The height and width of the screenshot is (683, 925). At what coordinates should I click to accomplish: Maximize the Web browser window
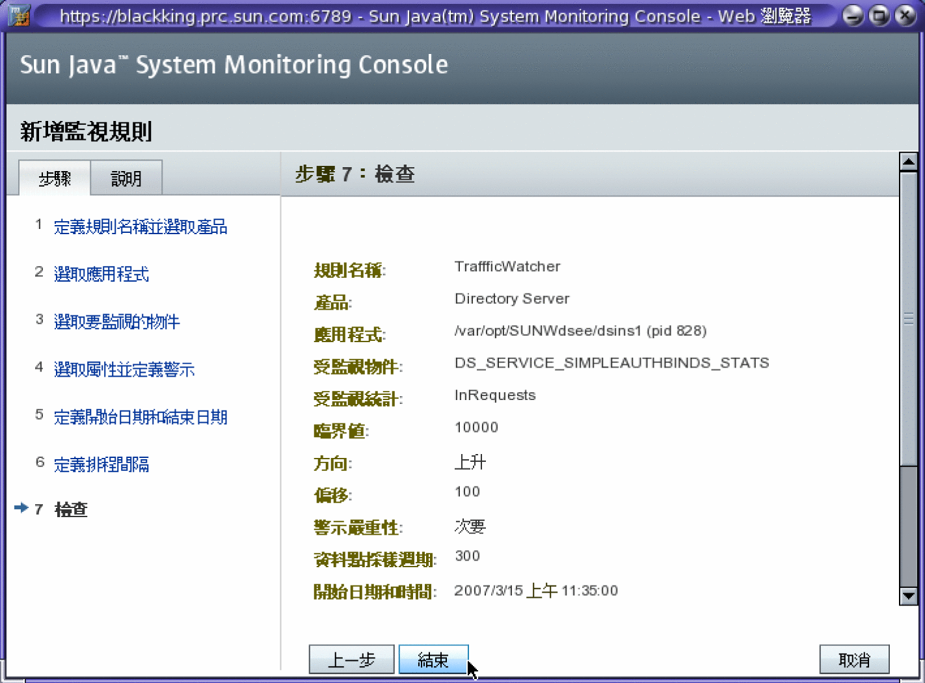click(x=879, y=15)
